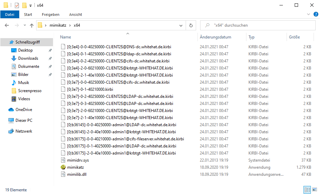Switch to details view layout button
The image size is (320, 194).
click(307, 190)
